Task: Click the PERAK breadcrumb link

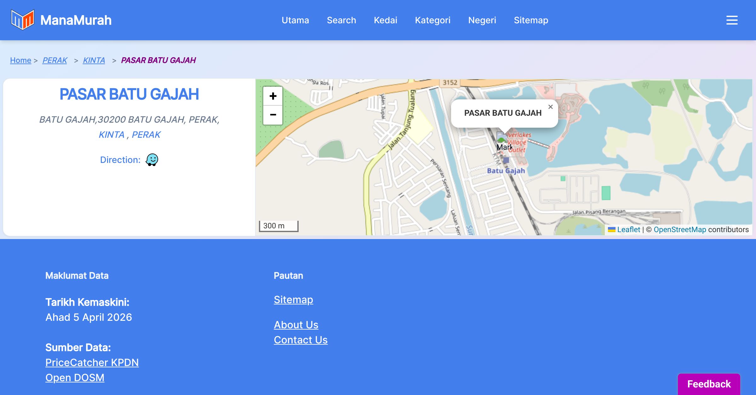Action: (55, 60)
